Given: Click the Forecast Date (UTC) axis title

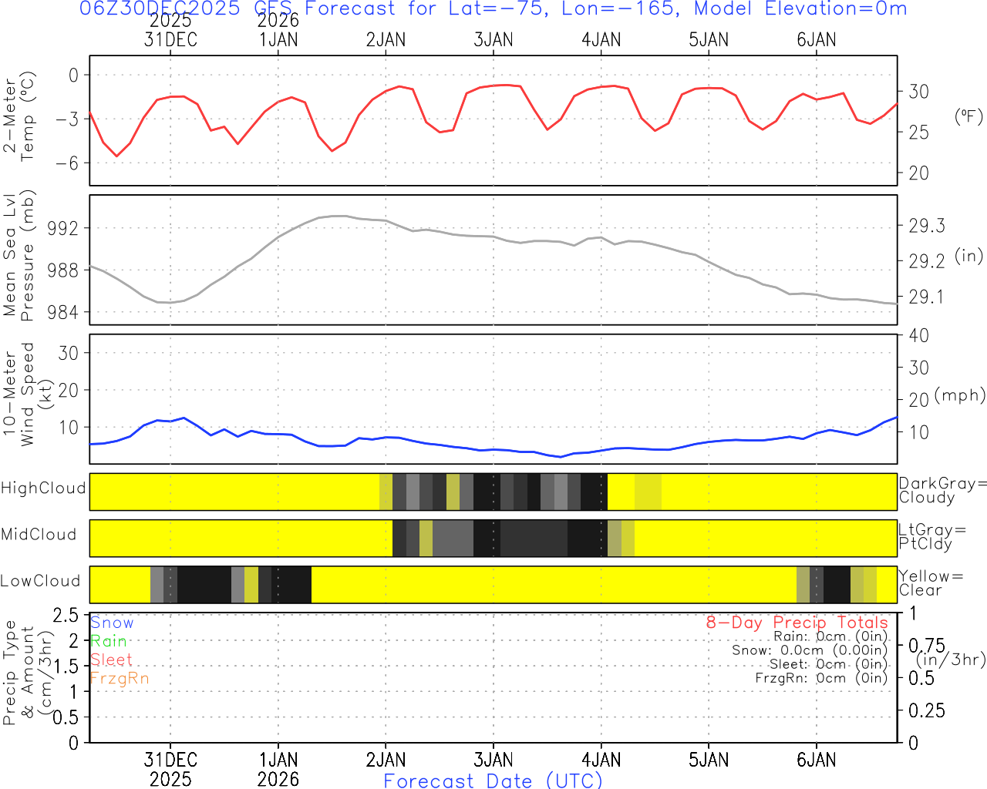Looking at the screenshot, I should (x=493, y=781).
